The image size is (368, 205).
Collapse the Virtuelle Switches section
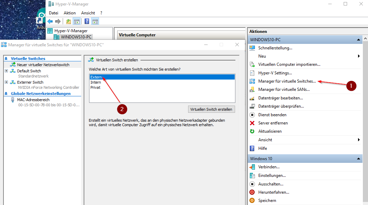6,59
